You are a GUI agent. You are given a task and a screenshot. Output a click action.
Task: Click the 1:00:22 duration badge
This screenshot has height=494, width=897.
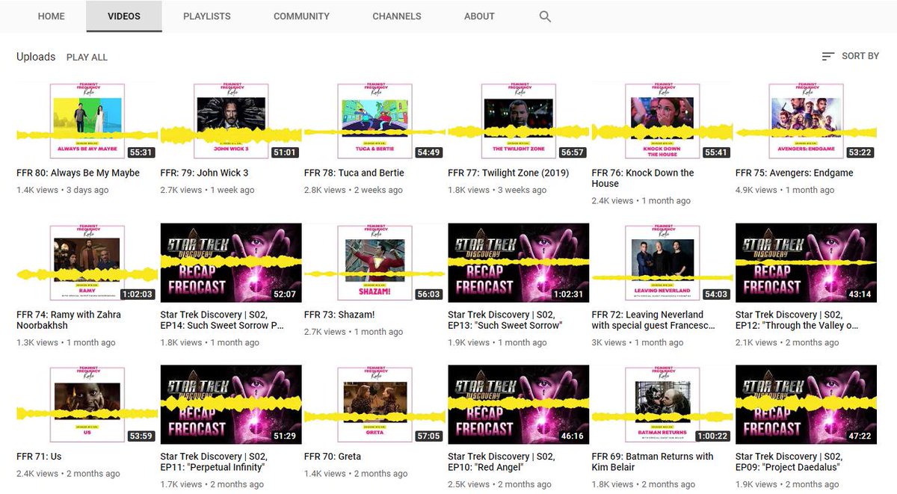click(x=712, y=436)
